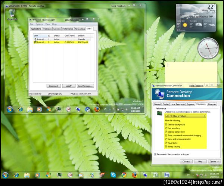Select the Remote Desktop icon on local taskbar
This screenshot has width=224, height=186.
(x=145, y=175)
